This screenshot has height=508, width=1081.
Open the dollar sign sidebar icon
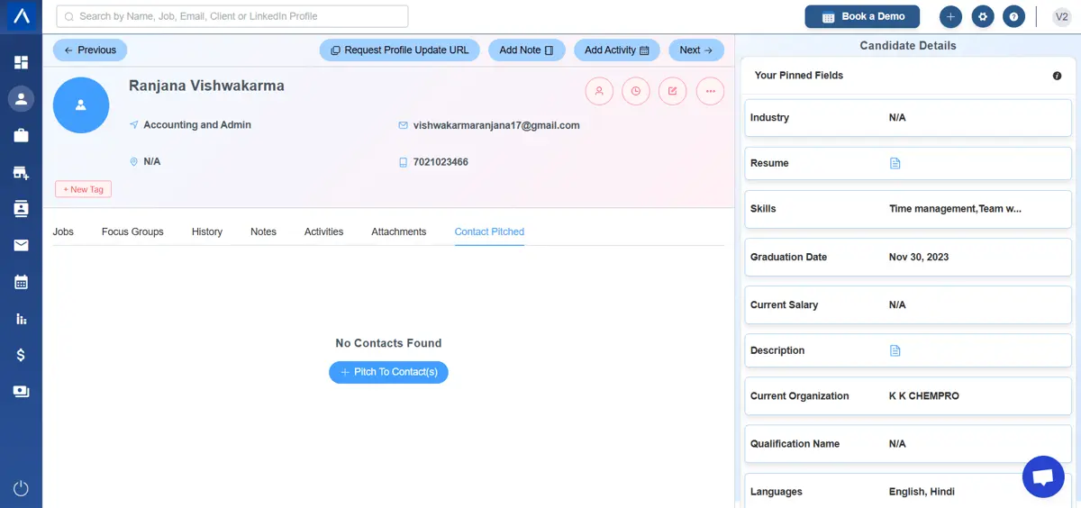(x=21, y=355)
